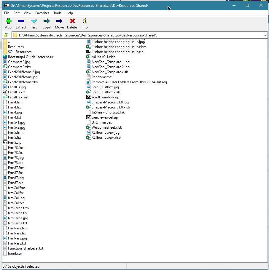Select Bootstrap4 Quick1 screens.url file
The height and width of the screenshot is (270, 269).
click(x=31, y=57)
